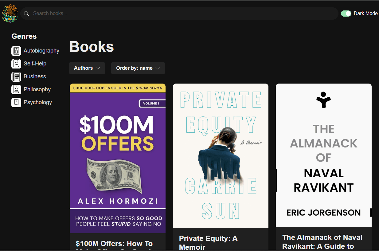Click the $100M Offers book cover
379x251 pixels.
(118, 158)
